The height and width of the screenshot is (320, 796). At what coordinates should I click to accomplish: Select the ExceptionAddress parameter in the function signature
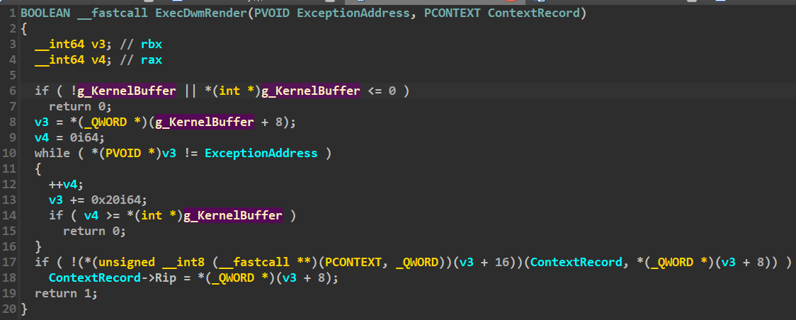353,13
